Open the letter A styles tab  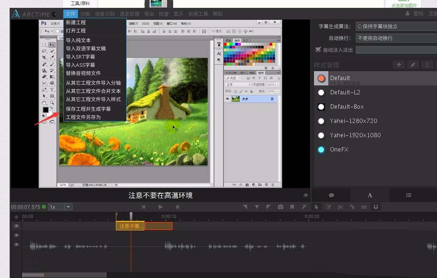[x=370, y=195]
